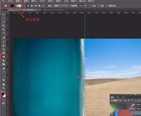Switch to the 水底.jpg document tab
141x116 pixels.
(x=53, y=10)
